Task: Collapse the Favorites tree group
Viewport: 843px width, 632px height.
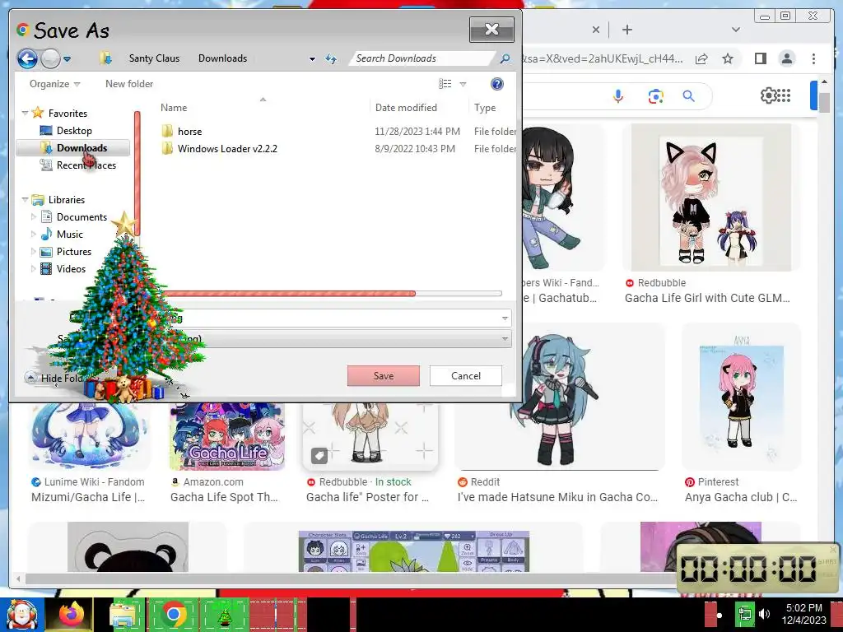Action: point(25,113)
